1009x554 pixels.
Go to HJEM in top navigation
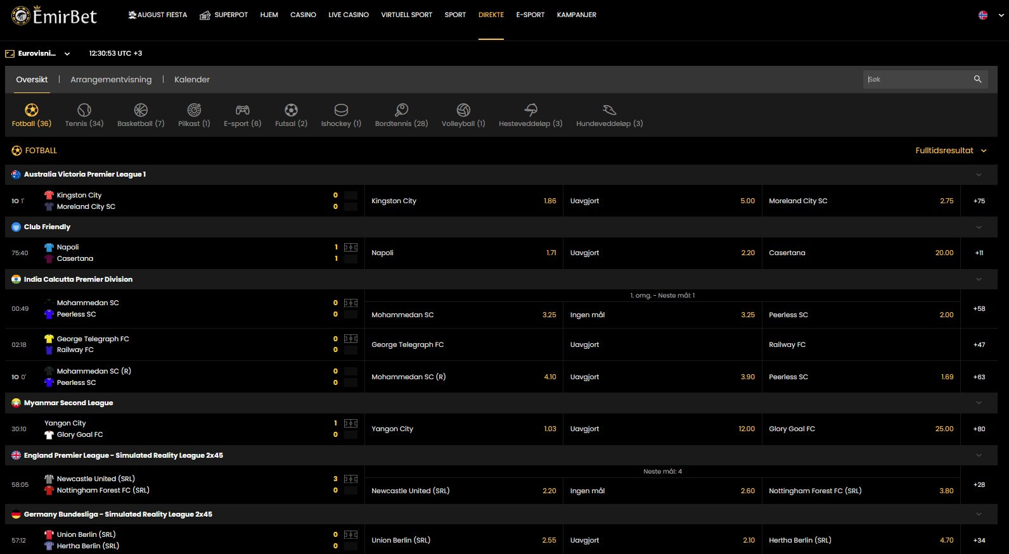(x=269, y=15)
